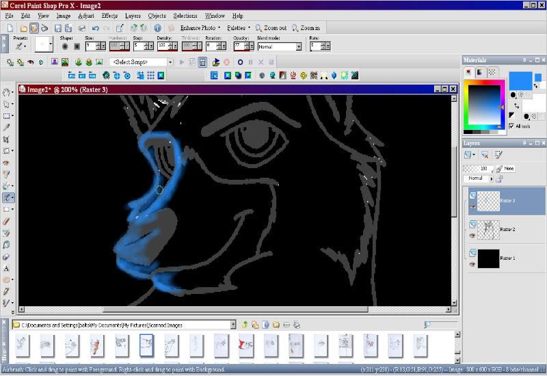
Task: Open the Selections menu
Action: click(x=185, y=16)
